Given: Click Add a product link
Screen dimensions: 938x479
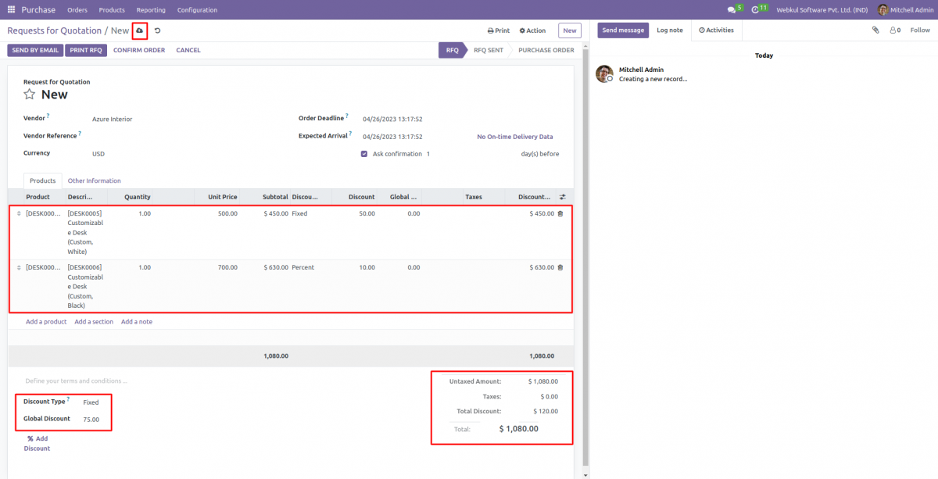Looking at the screenshot, I should [x=45, y=321].
